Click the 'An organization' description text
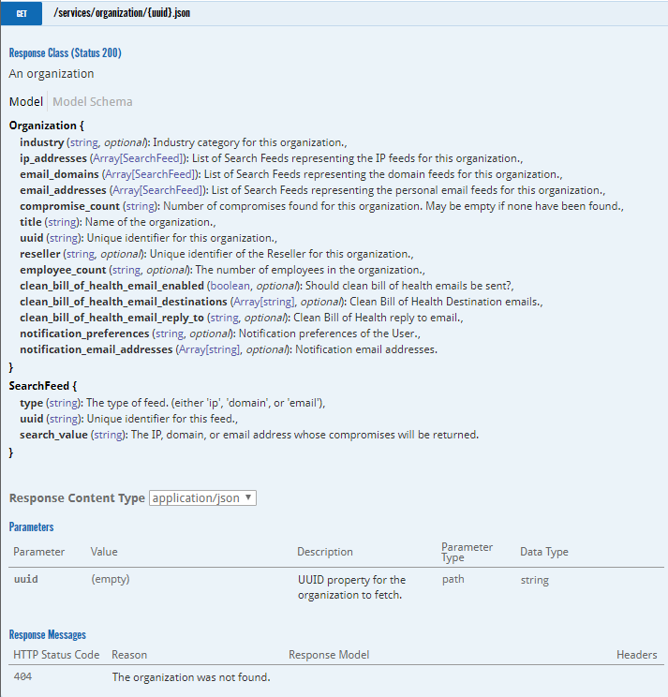668x697 pixels. coord(52,74)
